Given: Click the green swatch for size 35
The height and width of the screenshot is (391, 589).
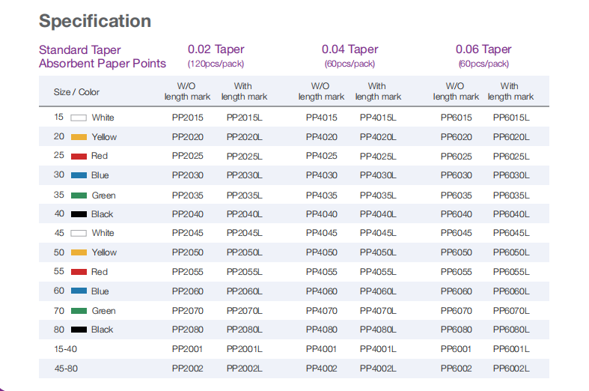Looking at the screenshot, I should pos(79,195).
